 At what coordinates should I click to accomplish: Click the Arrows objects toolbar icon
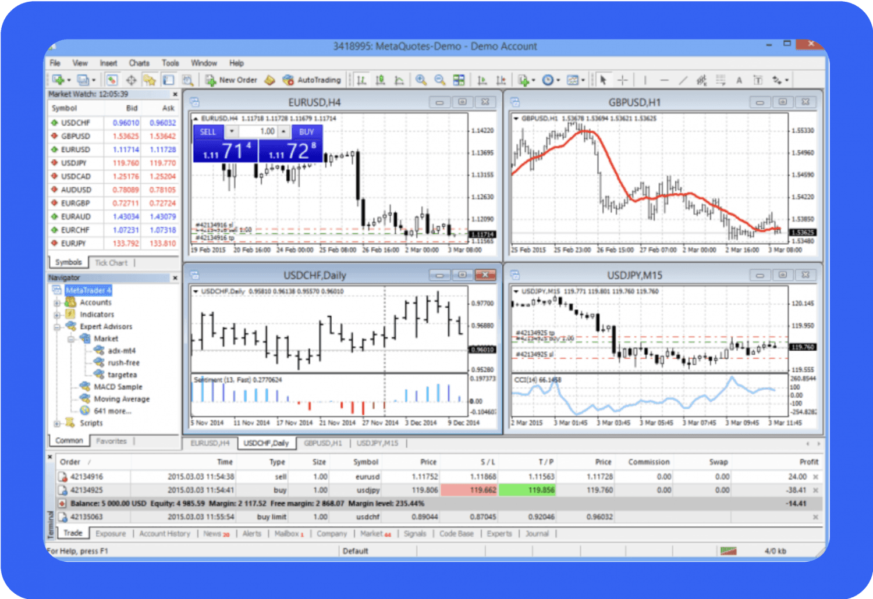point(776,80)
